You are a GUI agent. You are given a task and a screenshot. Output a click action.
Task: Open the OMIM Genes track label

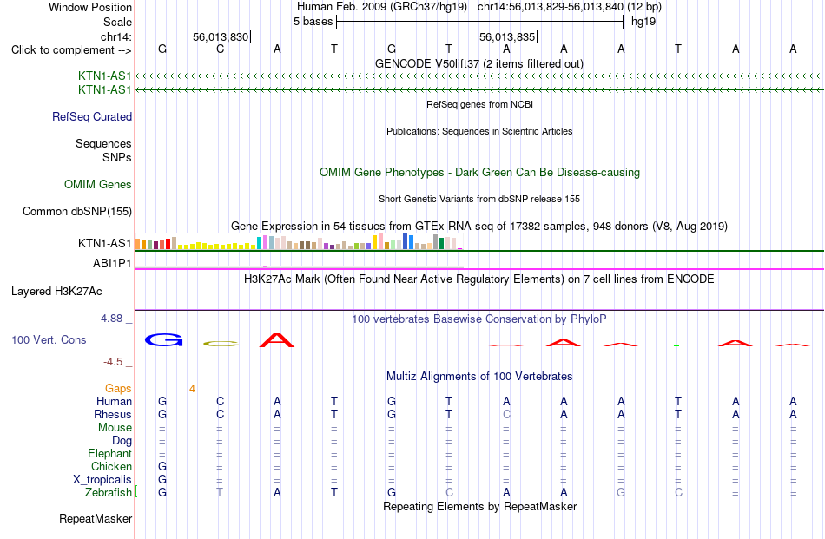click(x=98, y=184)
